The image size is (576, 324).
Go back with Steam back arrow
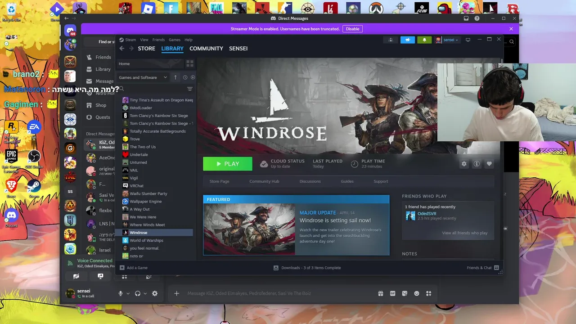[121, 49]
